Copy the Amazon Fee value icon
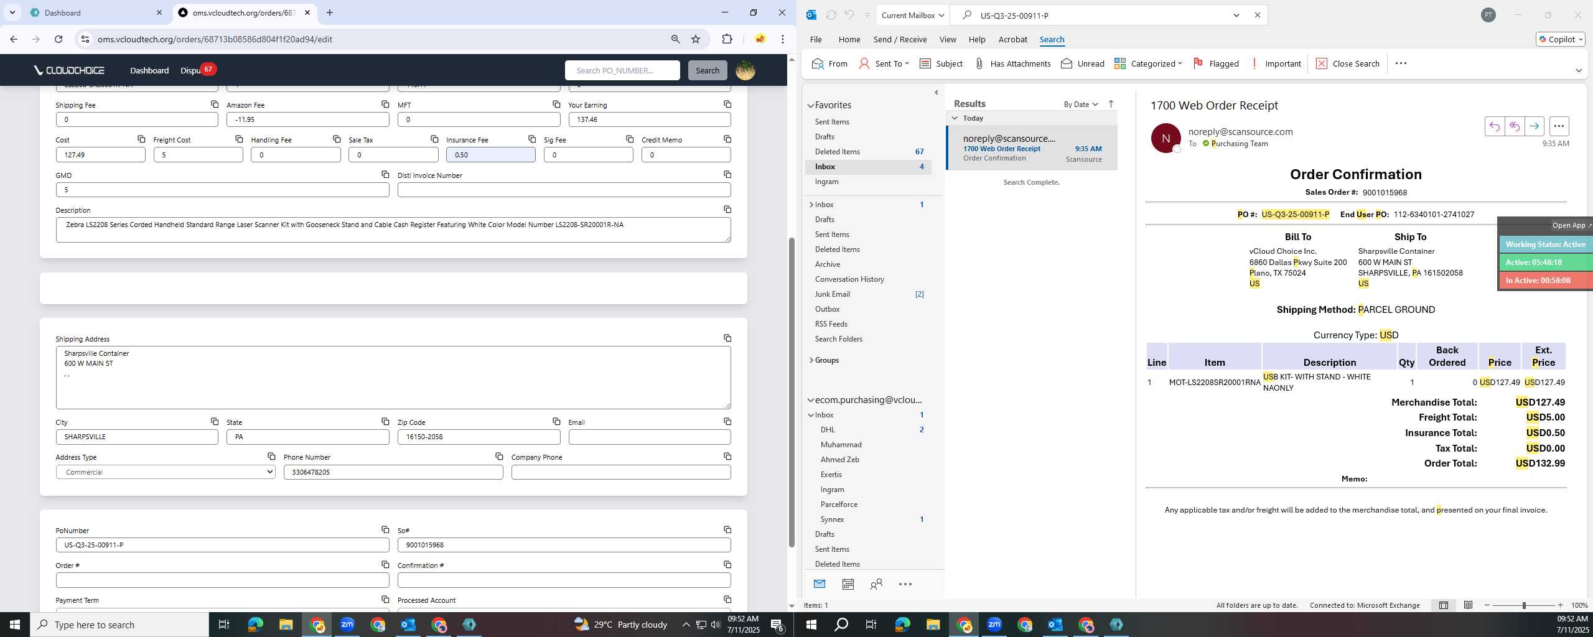Viewport: 1593px width, 637px height. 385,104
